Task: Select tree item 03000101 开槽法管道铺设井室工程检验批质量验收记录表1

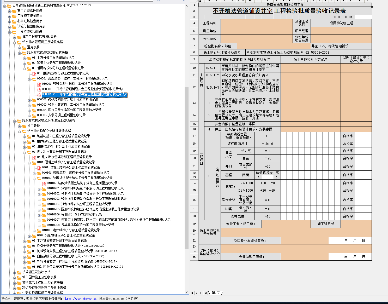Action: click(x=83, y=89)
